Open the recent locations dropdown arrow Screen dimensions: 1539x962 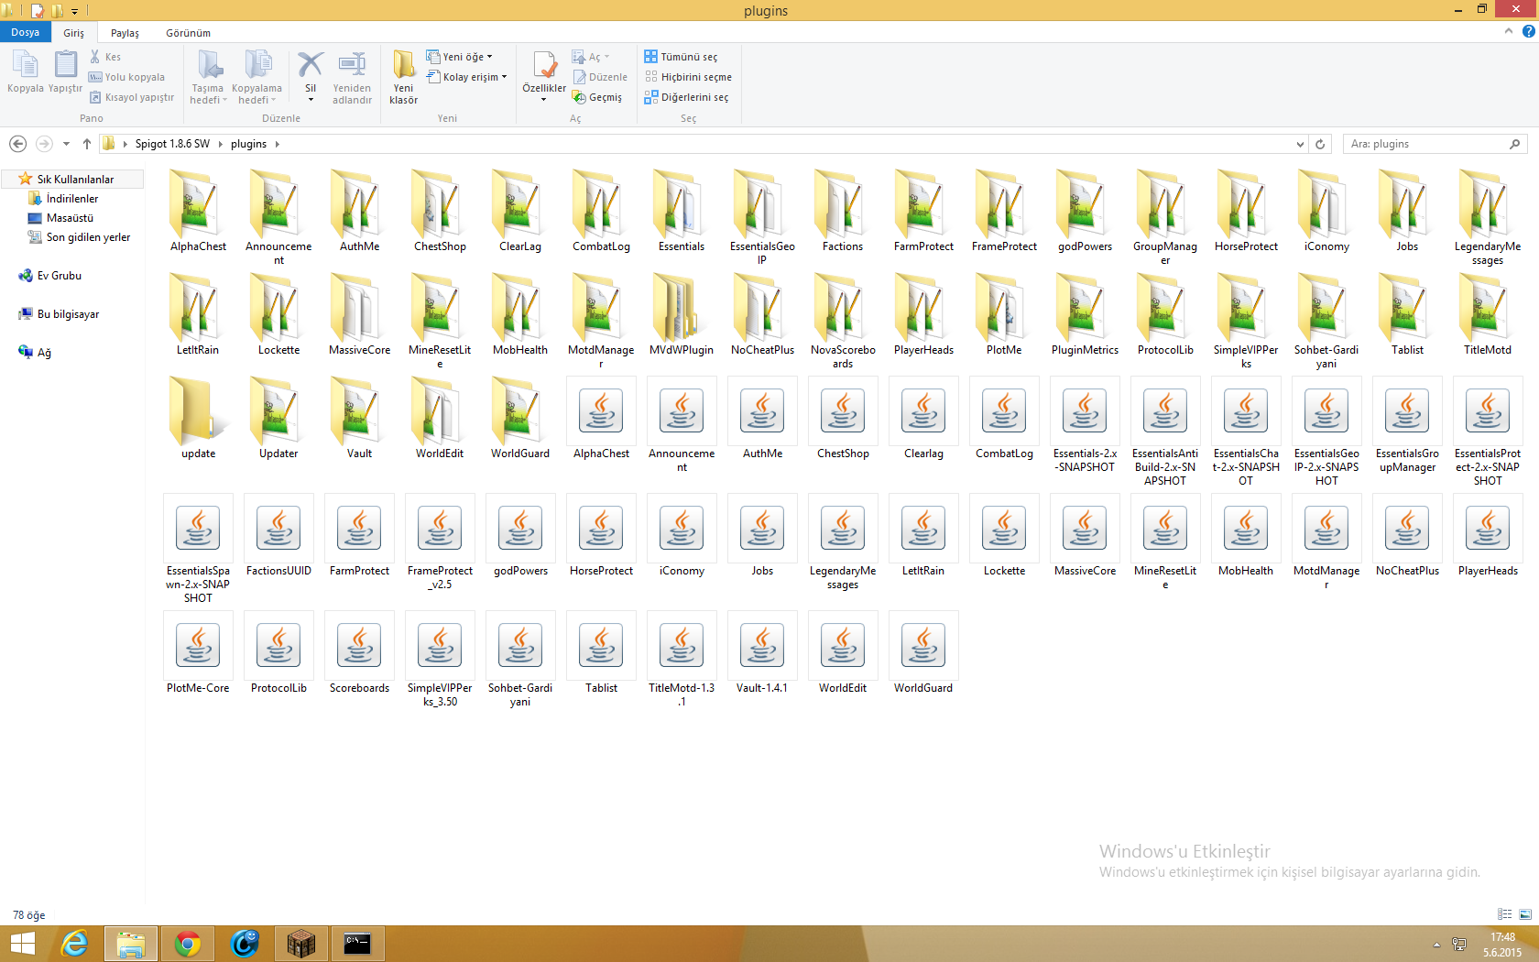pyautogui.click(x=66, y=144)
